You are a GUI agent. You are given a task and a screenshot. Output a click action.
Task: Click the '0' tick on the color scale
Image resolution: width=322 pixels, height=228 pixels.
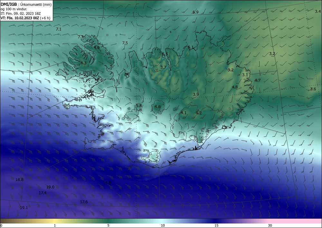click(x=1, y=226)
